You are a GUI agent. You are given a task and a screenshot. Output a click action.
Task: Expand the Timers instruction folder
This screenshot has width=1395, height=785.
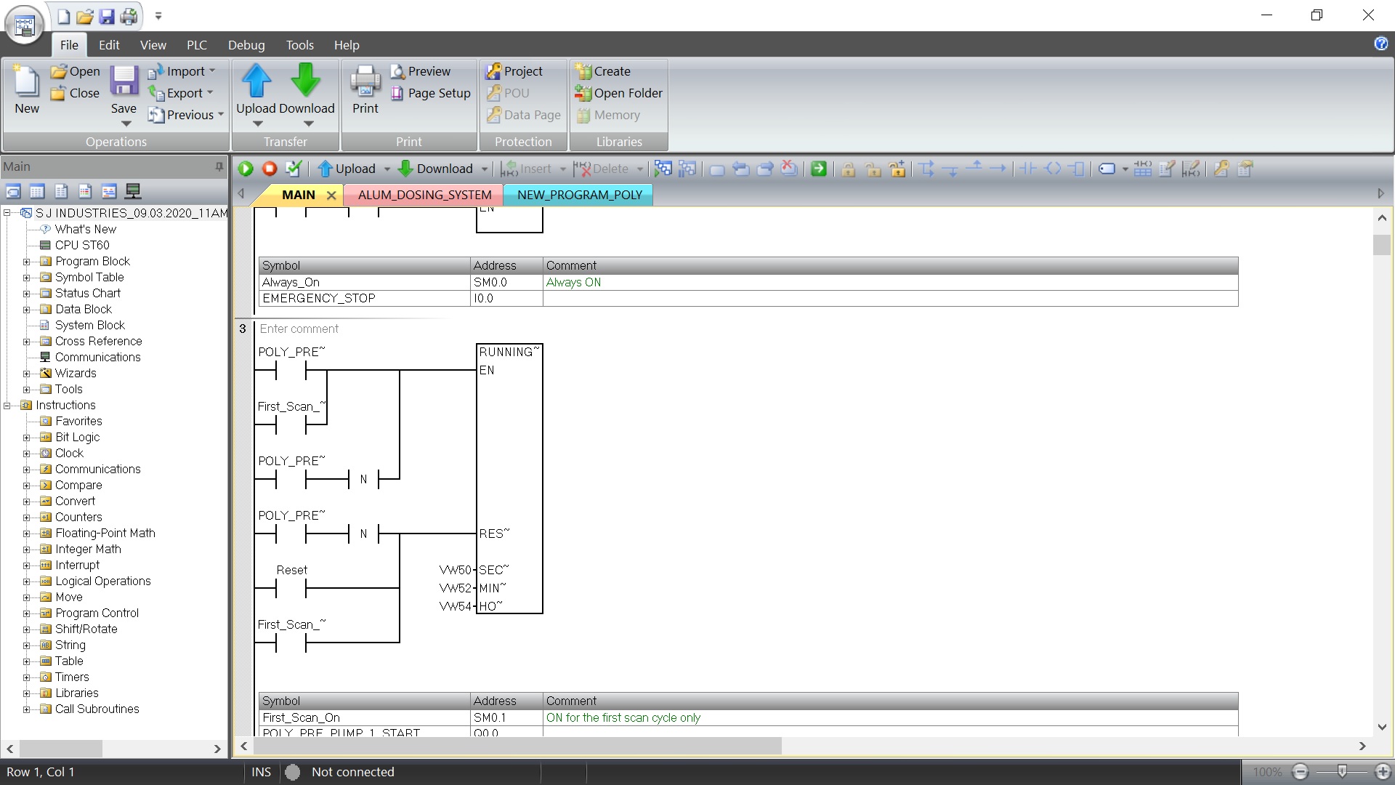pyautogui.click(x=27, y=677)
